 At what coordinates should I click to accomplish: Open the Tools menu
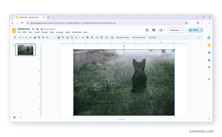67,32
